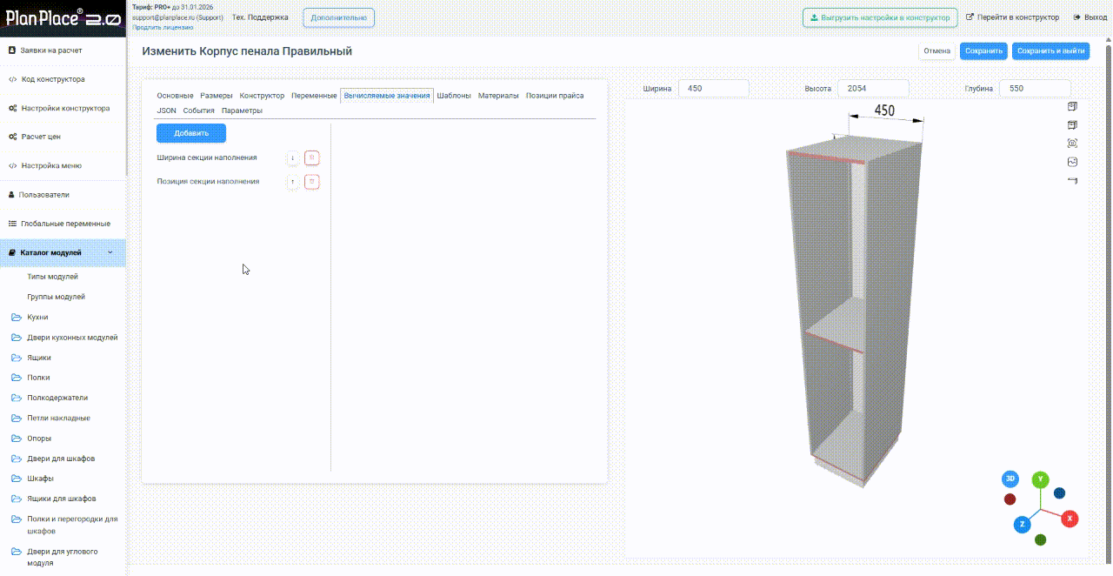Move 'Ширина секции наполнения' down with arrow icon

293,158
